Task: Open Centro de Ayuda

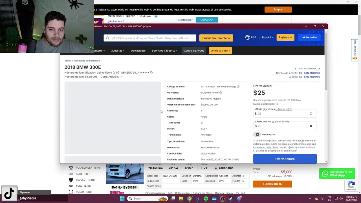Action: pos(194,50)
